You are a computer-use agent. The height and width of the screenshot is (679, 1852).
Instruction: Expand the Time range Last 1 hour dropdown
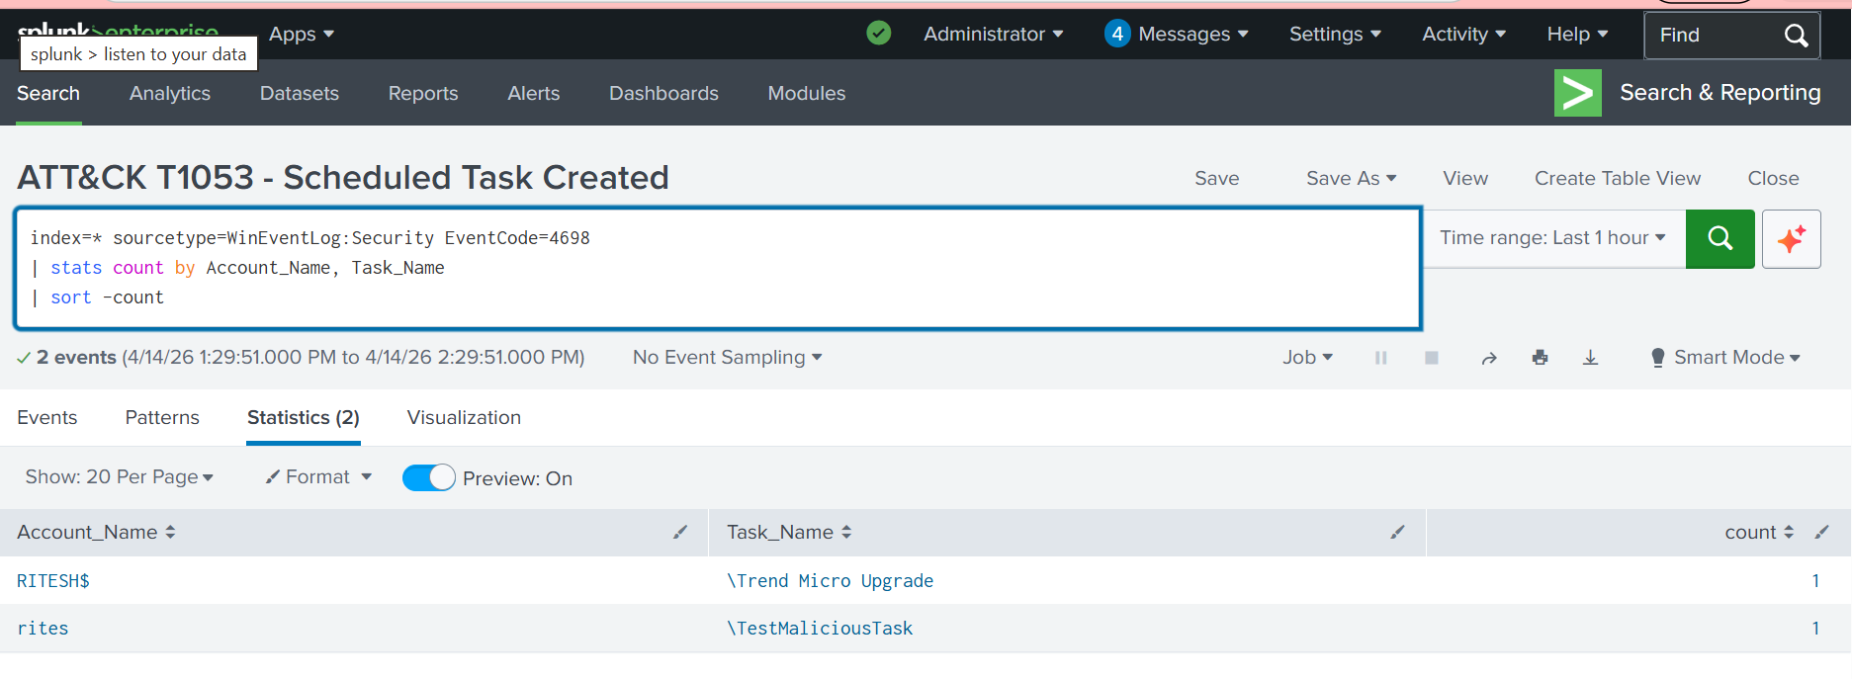pyautogui.click(x=1552, y=238)
